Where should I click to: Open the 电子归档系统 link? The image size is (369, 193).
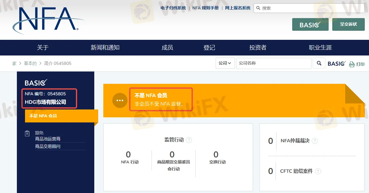click(173, 8)
